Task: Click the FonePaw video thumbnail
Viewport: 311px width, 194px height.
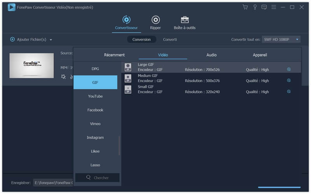Action: click(x=31, y=66)
